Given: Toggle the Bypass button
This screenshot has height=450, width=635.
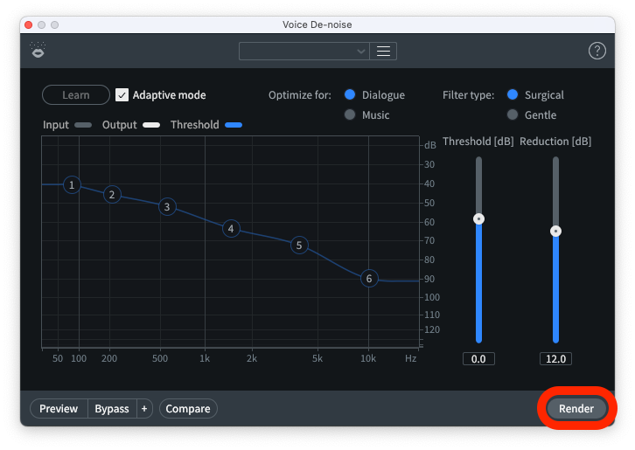Looking at the screenshot, I should [x=112, y=409].
